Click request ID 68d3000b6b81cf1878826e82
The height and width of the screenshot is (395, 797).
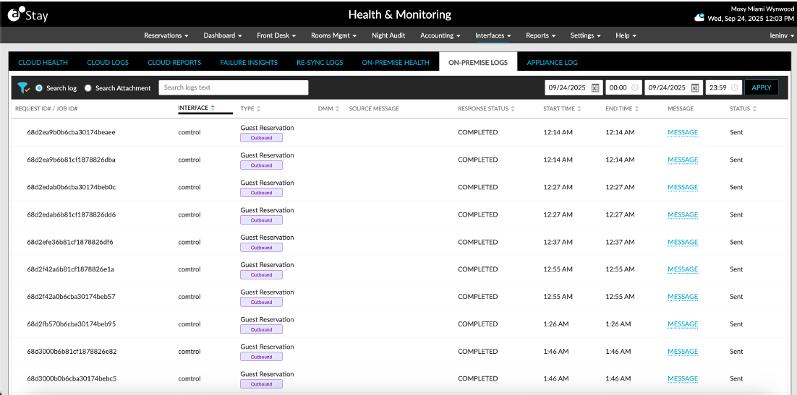pyautogui.click(x=72, y=352)
